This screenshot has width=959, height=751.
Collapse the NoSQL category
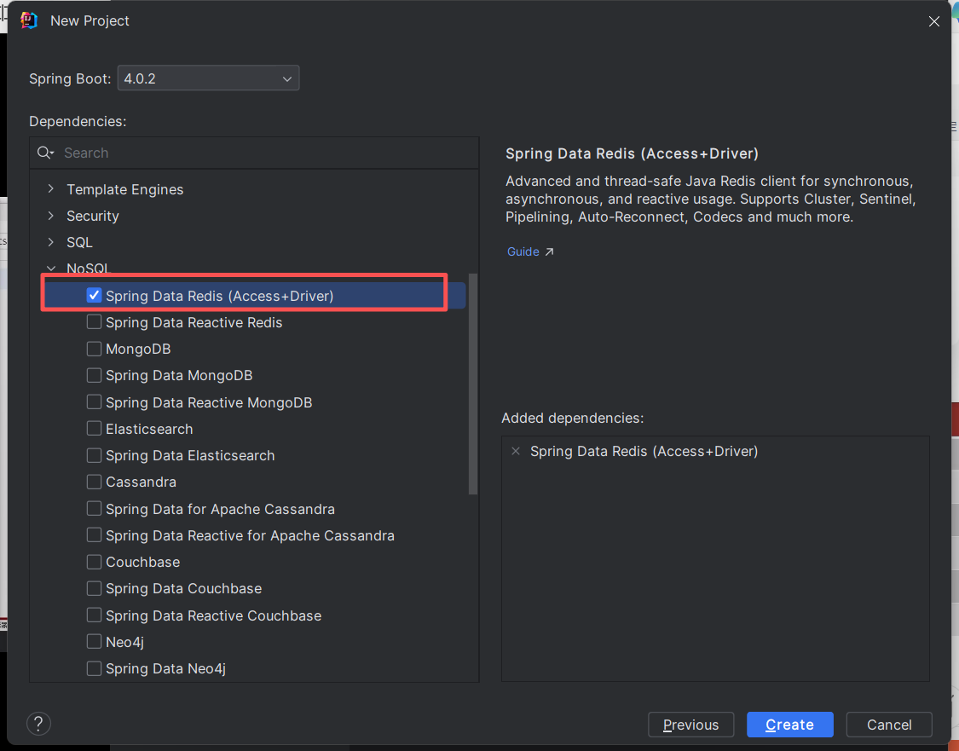[x=51, y=269]
